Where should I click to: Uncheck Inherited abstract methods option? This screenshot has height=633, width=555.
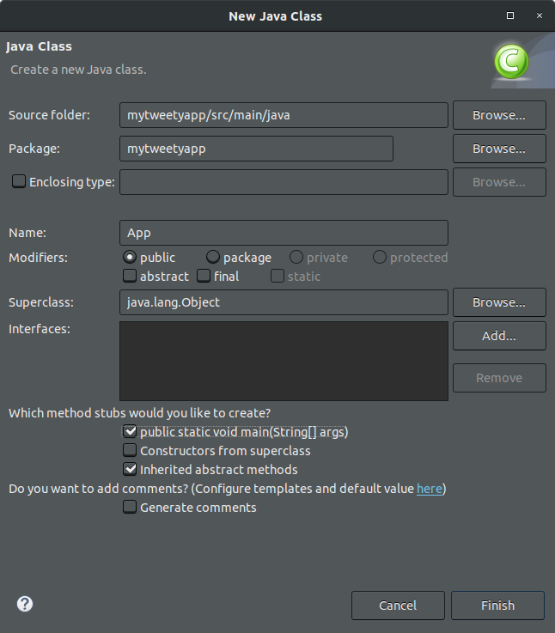[x=130, y=470]
